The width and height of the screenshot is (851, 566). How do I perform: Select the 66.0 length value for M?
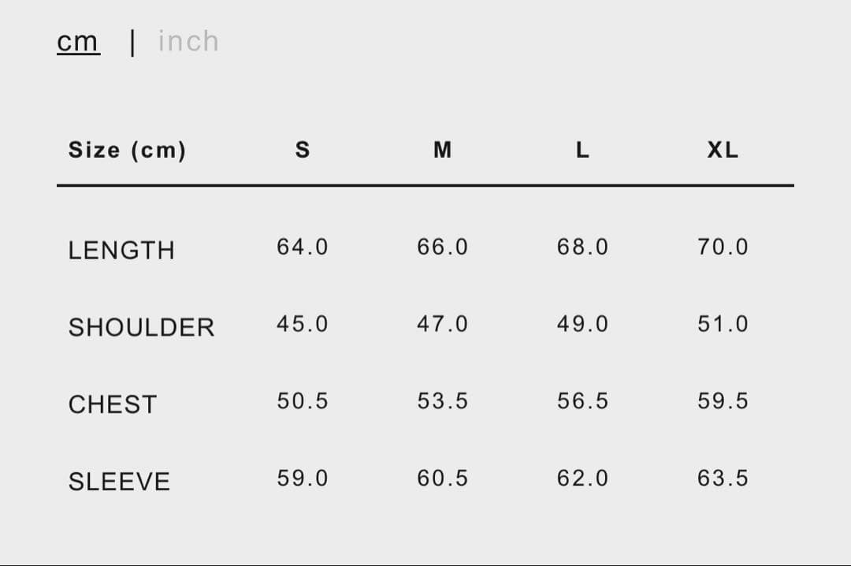click(442, 247)
